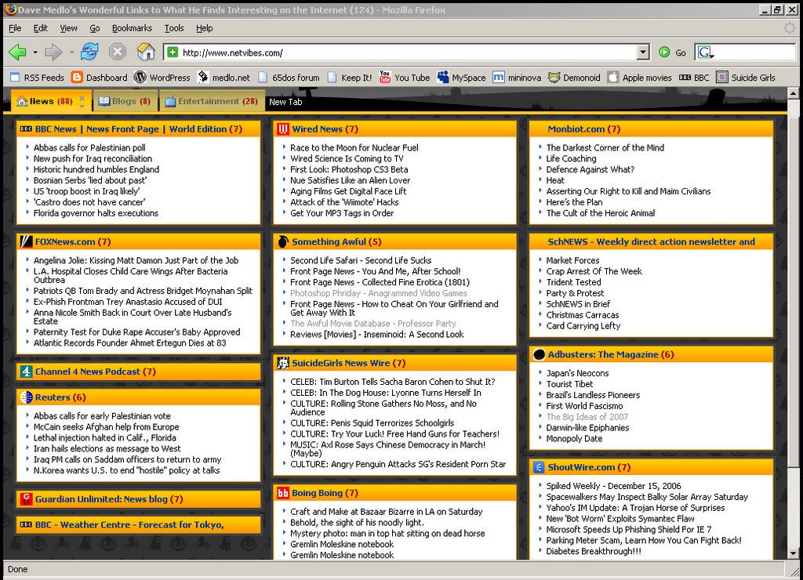Click the Stop loading icon
The height and width of the screenshot is (580, 803).
[x=118, y=52]
